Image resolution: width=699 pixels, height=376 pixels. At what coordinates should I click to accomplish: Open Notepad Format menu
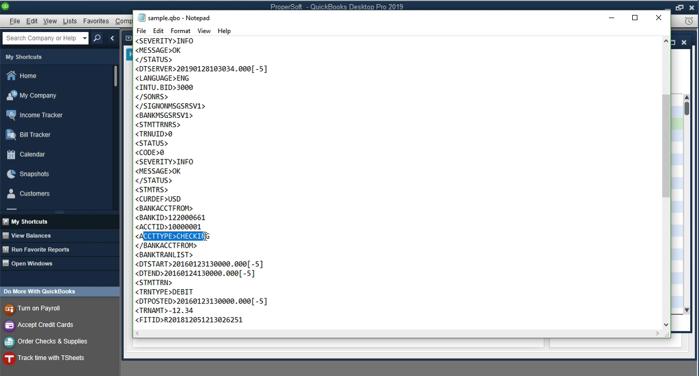coord(181,31)
